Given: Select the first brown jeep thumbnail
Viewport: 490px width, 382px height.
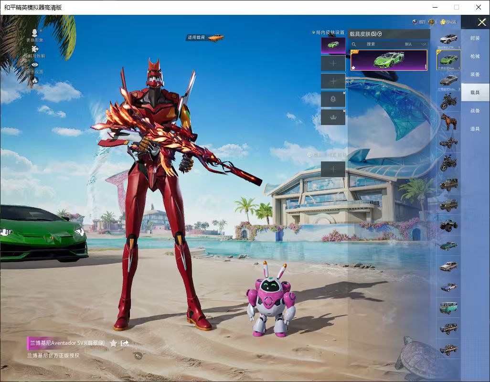Looking at the screenshot, I should (x=449, y=184).
